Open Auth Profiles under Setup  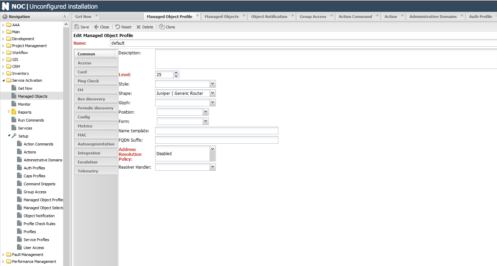[34, 168]
